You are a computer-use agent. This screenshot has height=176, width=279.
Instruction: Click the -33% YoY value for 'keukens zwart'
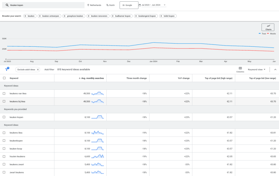point(187,164)
